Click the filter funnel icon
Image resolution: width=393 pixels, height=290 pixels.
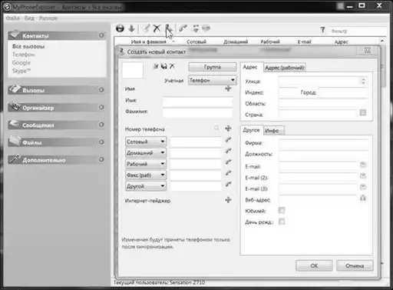tap(322, 30)
